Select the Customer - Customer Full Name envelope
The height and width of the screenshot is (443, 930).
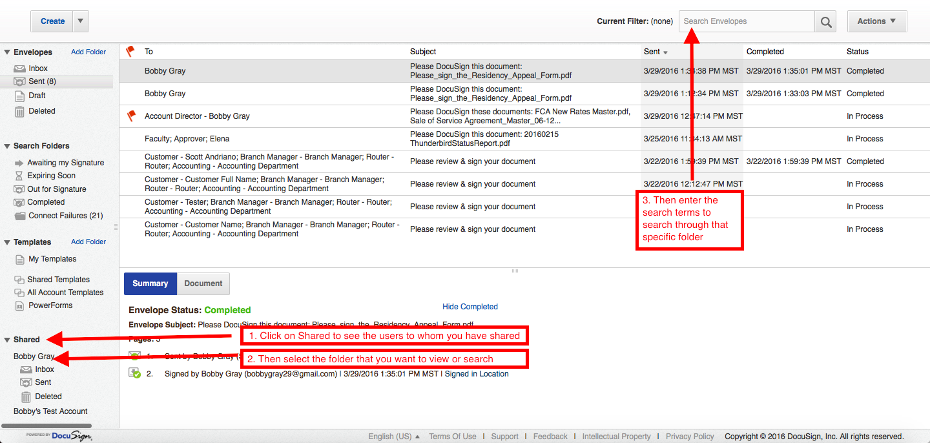coord(524,184)
